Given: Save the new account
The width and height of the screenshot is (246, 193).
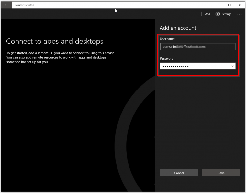Looking at the screenshot, I should [x=221, y=173].
